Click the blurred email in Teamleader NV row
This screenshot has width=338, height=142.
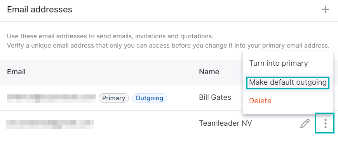point(50,124)
